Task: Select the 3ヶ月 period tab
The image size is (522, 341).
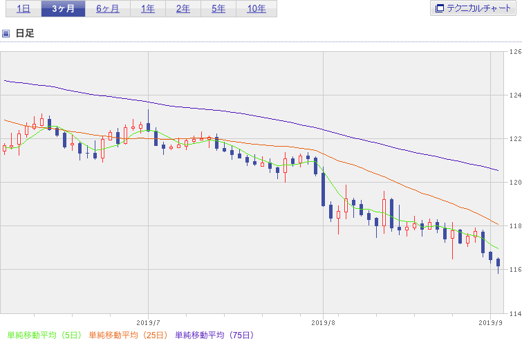Action: 63,9
